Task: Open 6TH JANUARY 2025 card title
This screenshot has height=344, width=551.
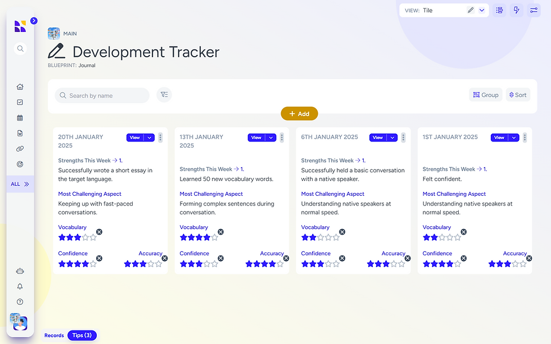Action: pos(329,137)
